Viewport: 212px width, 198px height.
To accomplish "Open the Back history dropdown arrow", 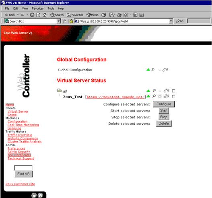I will tap(18, 15).
